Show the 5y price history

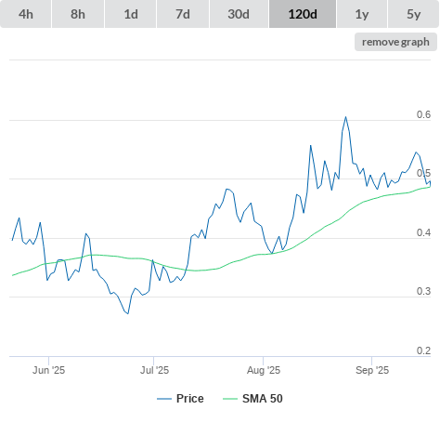coord(414,14)
